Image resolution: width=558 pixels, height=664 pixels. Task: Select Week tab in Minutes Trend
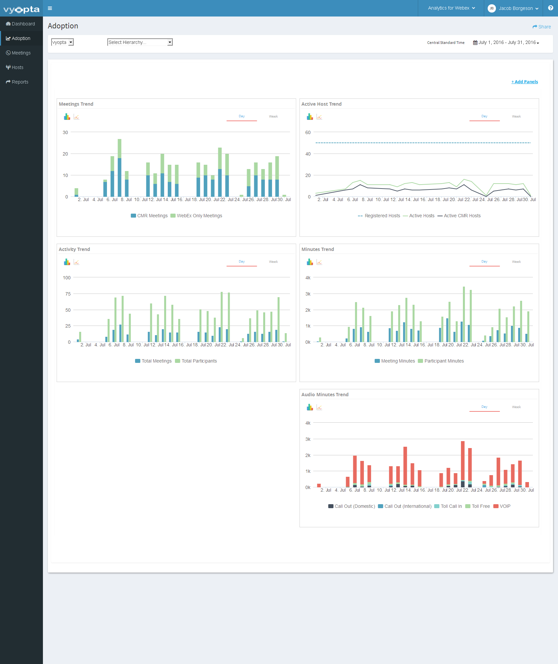click(x=516, y=262)
